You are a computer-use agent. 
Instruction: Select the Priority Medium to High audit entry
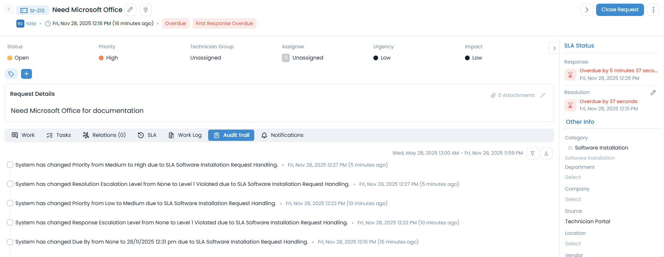(x=10, y=165)
